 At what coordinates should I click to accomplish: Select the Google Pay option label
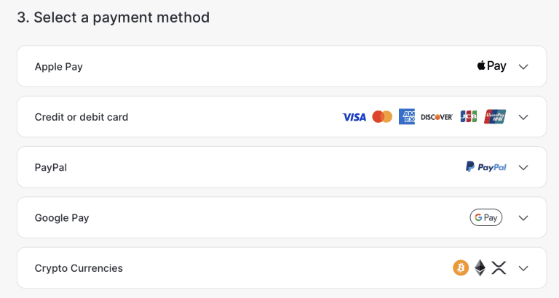pos(62,217)
